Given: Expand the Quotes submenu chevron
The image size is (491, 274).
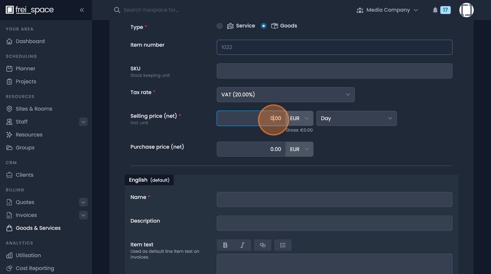Looking at the screenshot, I should tap(83, 202).
